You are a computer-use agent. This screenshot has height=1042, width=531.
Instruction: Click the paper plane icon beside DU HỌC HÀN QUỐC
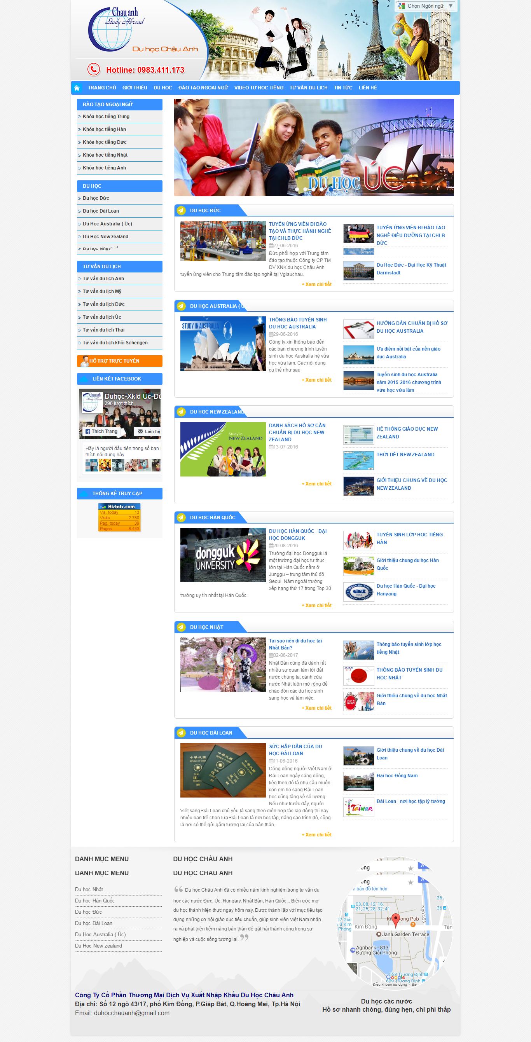pos(181,517)
